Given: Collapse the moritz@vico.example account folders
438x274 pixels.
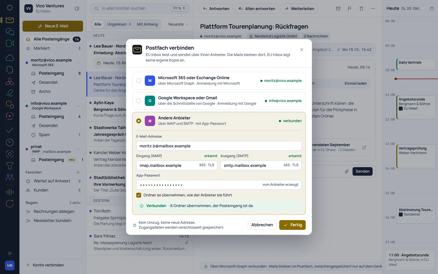Looking at the screenshot, I should click(x=78, y=63).
